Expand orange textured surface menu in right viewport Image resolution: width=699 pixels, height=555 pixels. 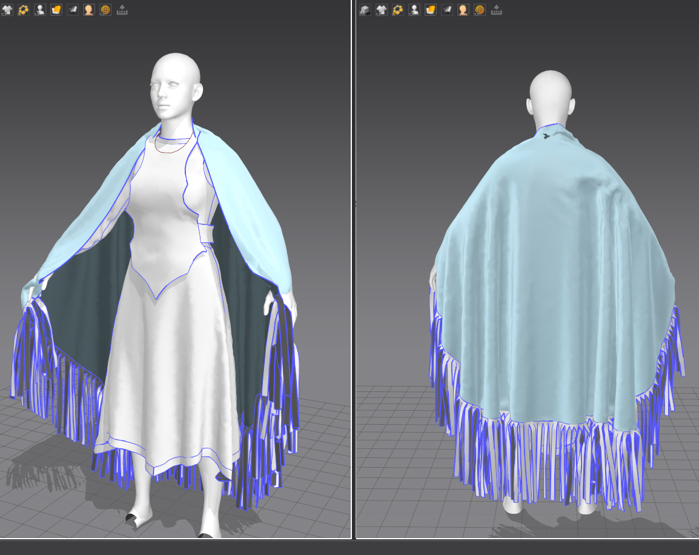point(431,10)
